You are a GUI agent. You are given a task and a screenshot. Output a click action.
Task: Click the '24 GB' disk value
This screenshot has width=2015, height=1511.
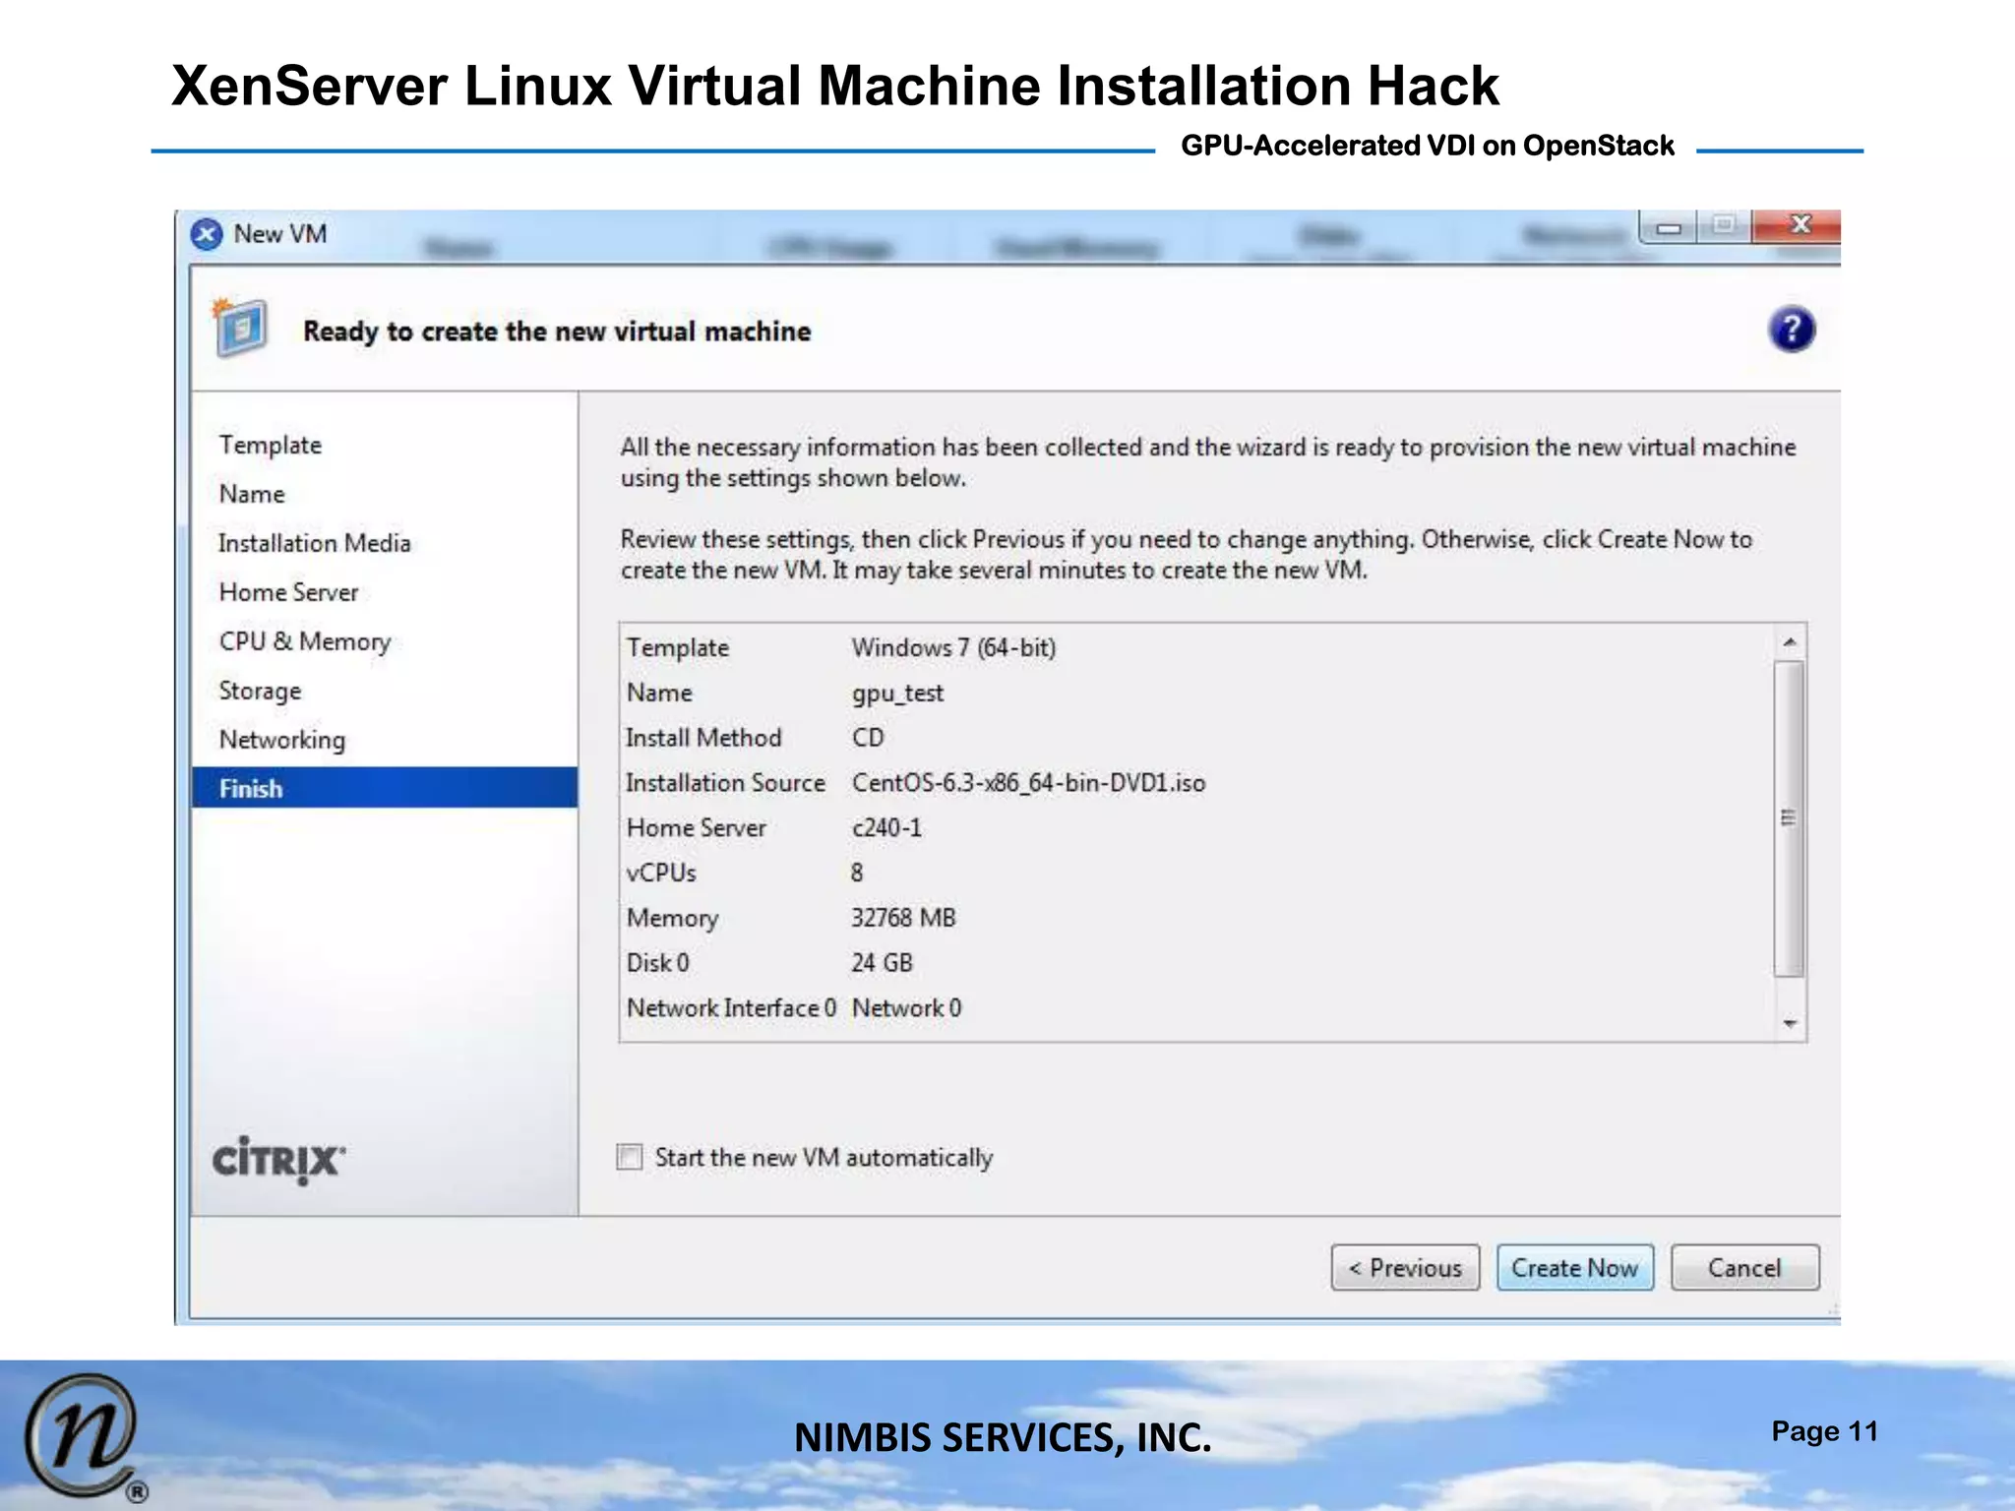pyautogui.click(x=882, y=963)
